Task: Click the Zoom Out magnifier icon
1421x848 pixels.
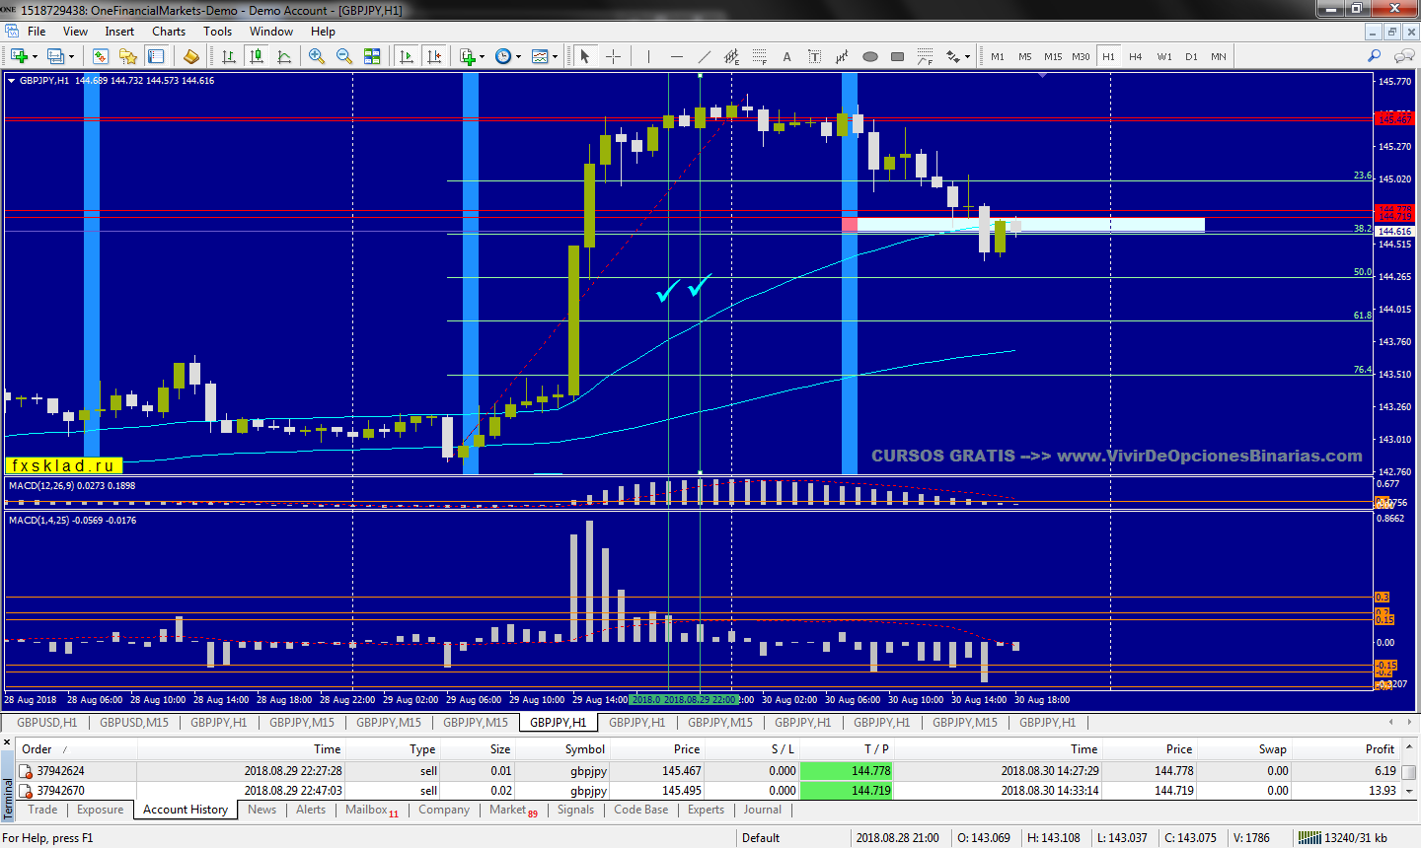Action: pos(344,56)
